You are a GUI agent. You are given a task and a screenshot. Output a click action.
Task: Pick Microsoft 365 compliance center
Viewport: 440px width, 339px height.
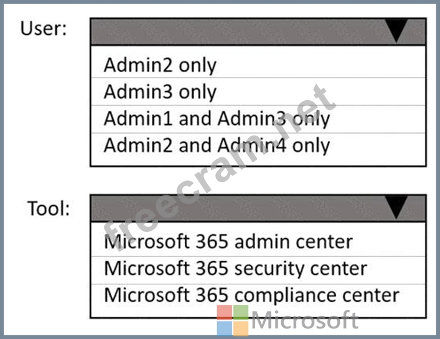[251, 295]
